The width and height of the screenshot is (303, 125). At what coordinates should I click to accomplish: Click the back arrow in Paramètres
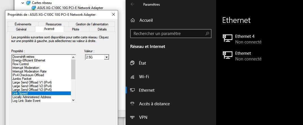pos(133,4)
